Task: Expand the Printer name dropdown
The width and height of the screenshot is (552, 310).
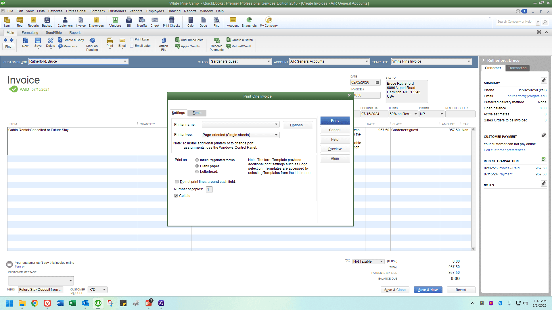Action: tap(276, 124)
